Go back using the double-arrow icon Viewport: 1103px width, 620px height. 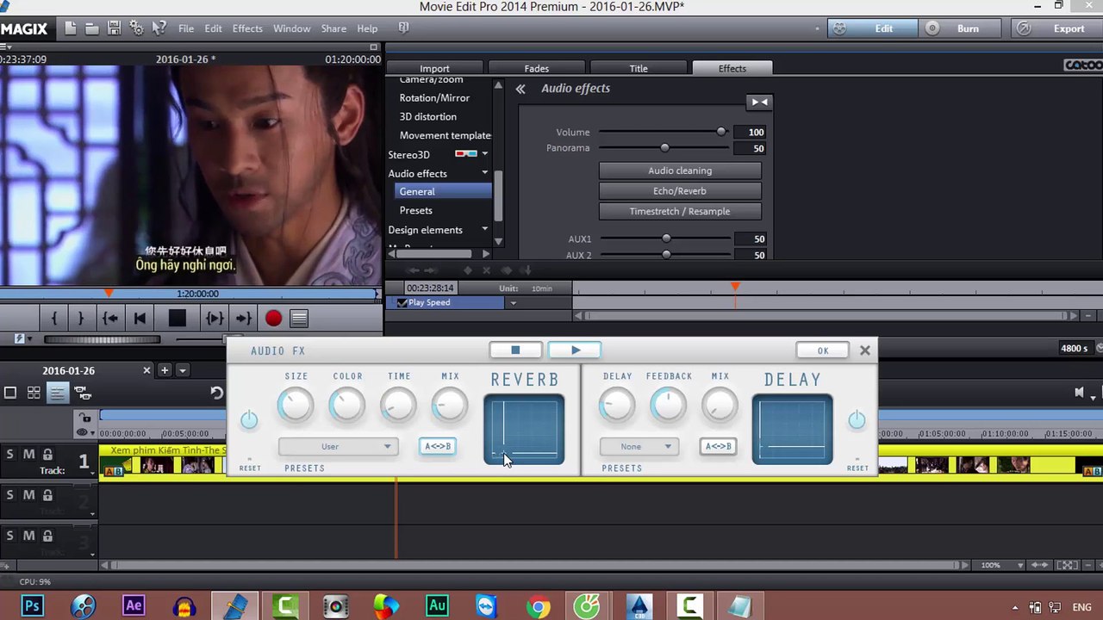coord(520,89)
